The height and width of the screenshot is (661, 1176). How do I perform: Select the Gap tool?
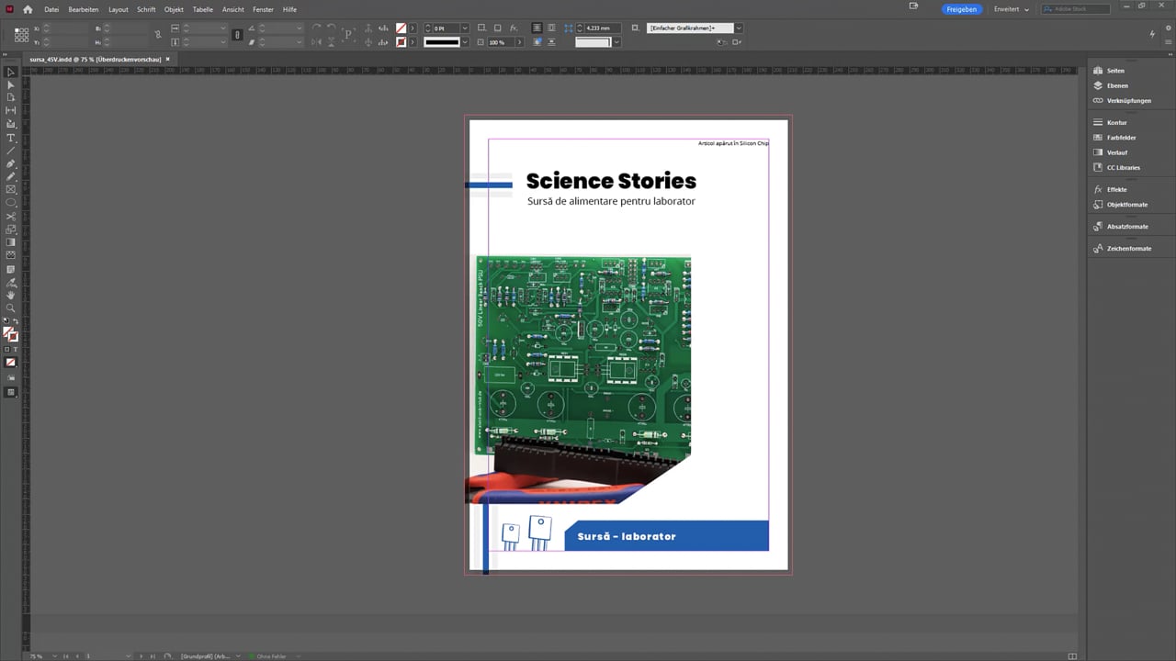11,111
